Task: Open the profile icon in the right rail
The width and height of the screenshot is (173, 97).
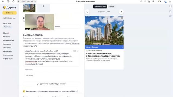Action: tap(170, 6)
